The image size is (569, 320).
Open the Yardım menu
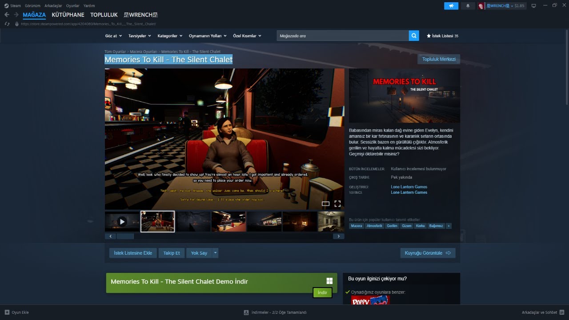89,6
